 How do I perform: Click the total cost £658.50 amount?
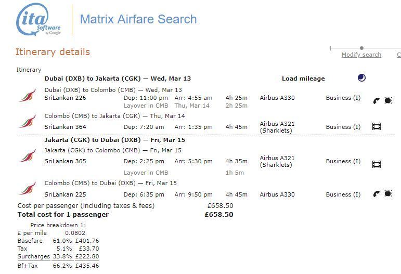tap(218, 214)
